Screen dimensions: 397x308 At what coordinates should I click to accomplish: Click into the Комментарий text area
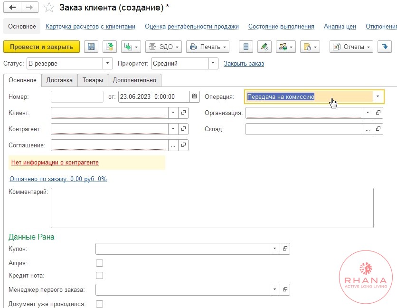pos(212,208)
